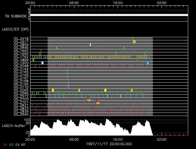The height and width of the screenshot is (149, 196).
Task: Click the TM SUBMODE label
Action: [x=16, y=17]
